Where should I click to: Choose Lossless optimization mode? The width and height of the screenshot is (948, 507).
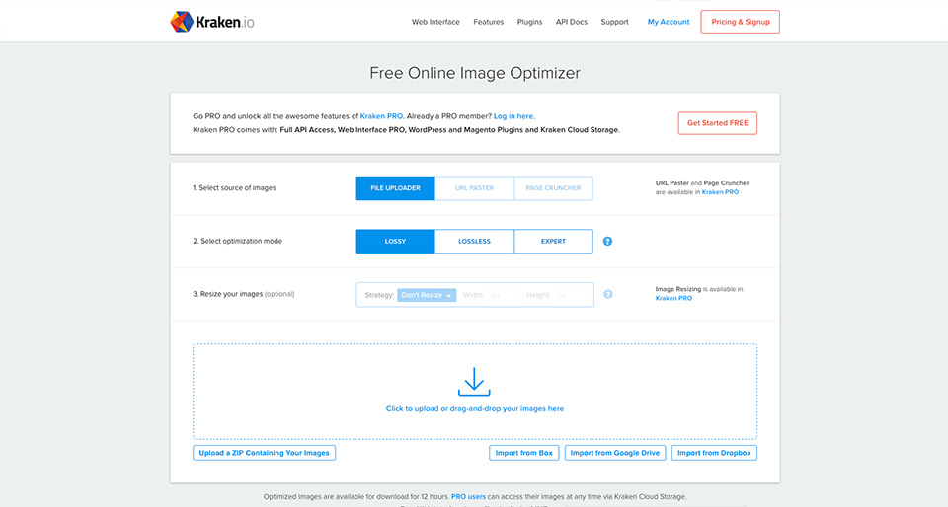click(475, 242)
